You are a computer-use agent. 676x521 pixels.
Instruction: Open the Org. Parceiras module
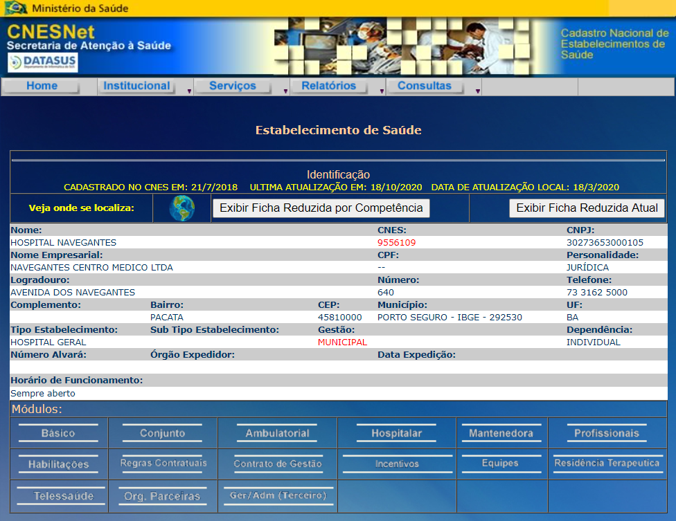click(x=162, y=496)
